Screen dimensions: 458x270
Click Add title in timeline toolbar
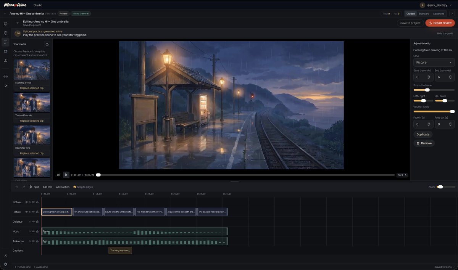tap(47, 187)
